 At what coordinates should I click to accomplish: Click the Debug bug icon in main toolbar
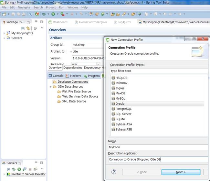coord(44,14)
